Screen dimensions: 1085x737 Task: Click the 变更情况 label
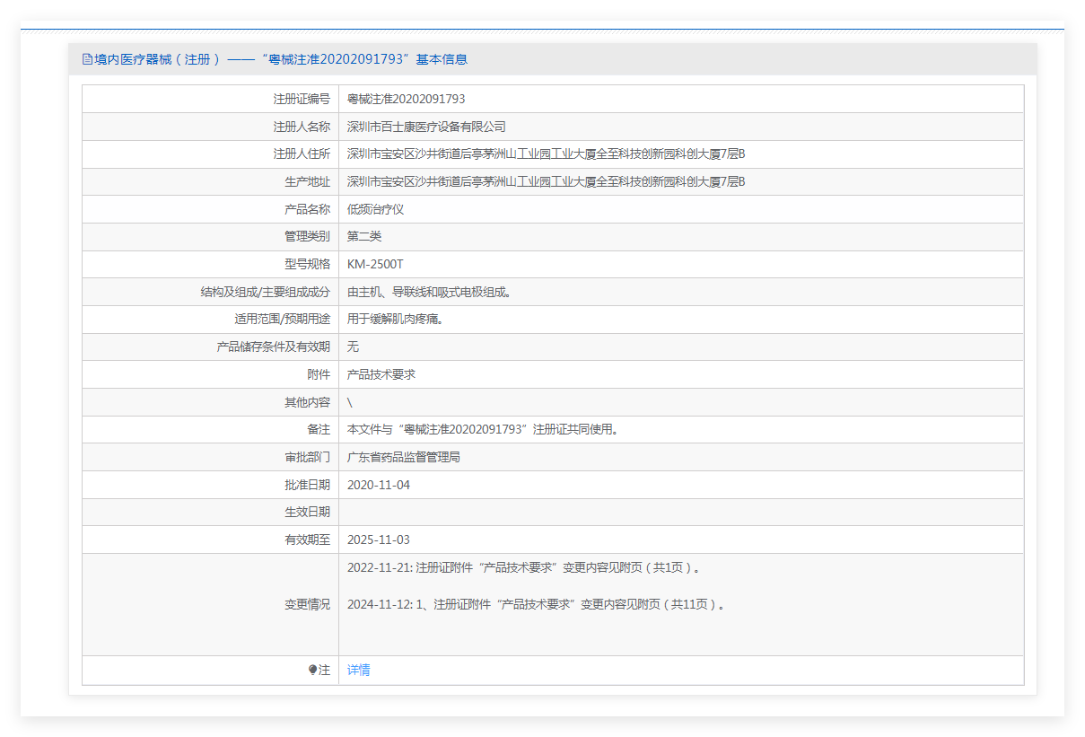[308, 604]
